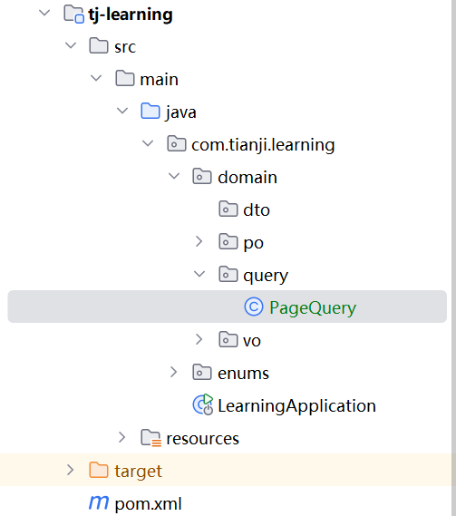Click the blue java source root icon

pos(150,111)
